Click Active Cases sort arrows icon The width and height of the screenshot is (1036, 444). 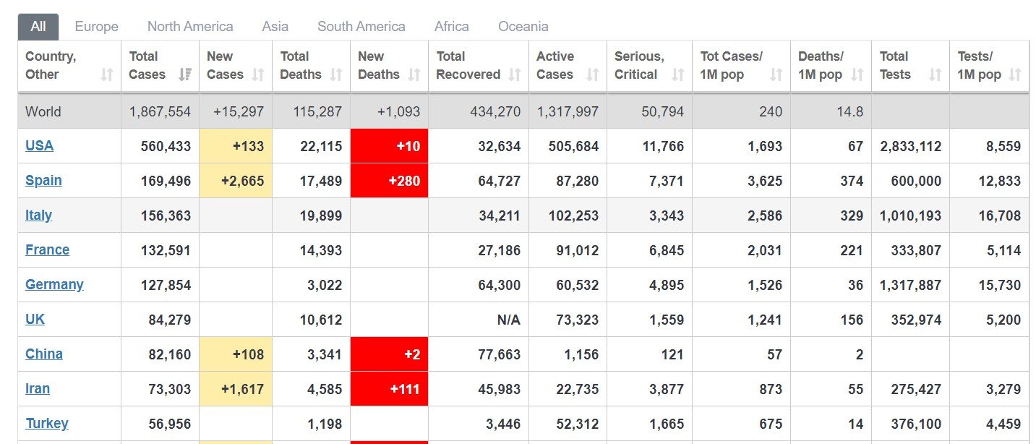pyautogui.click(x=593, y=74)
